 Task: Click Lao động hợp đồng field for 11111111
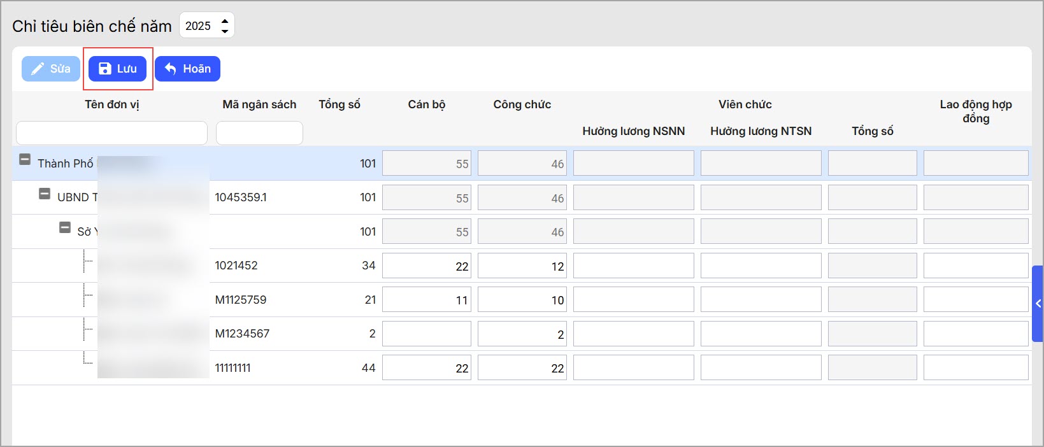(x=975, y=368)
